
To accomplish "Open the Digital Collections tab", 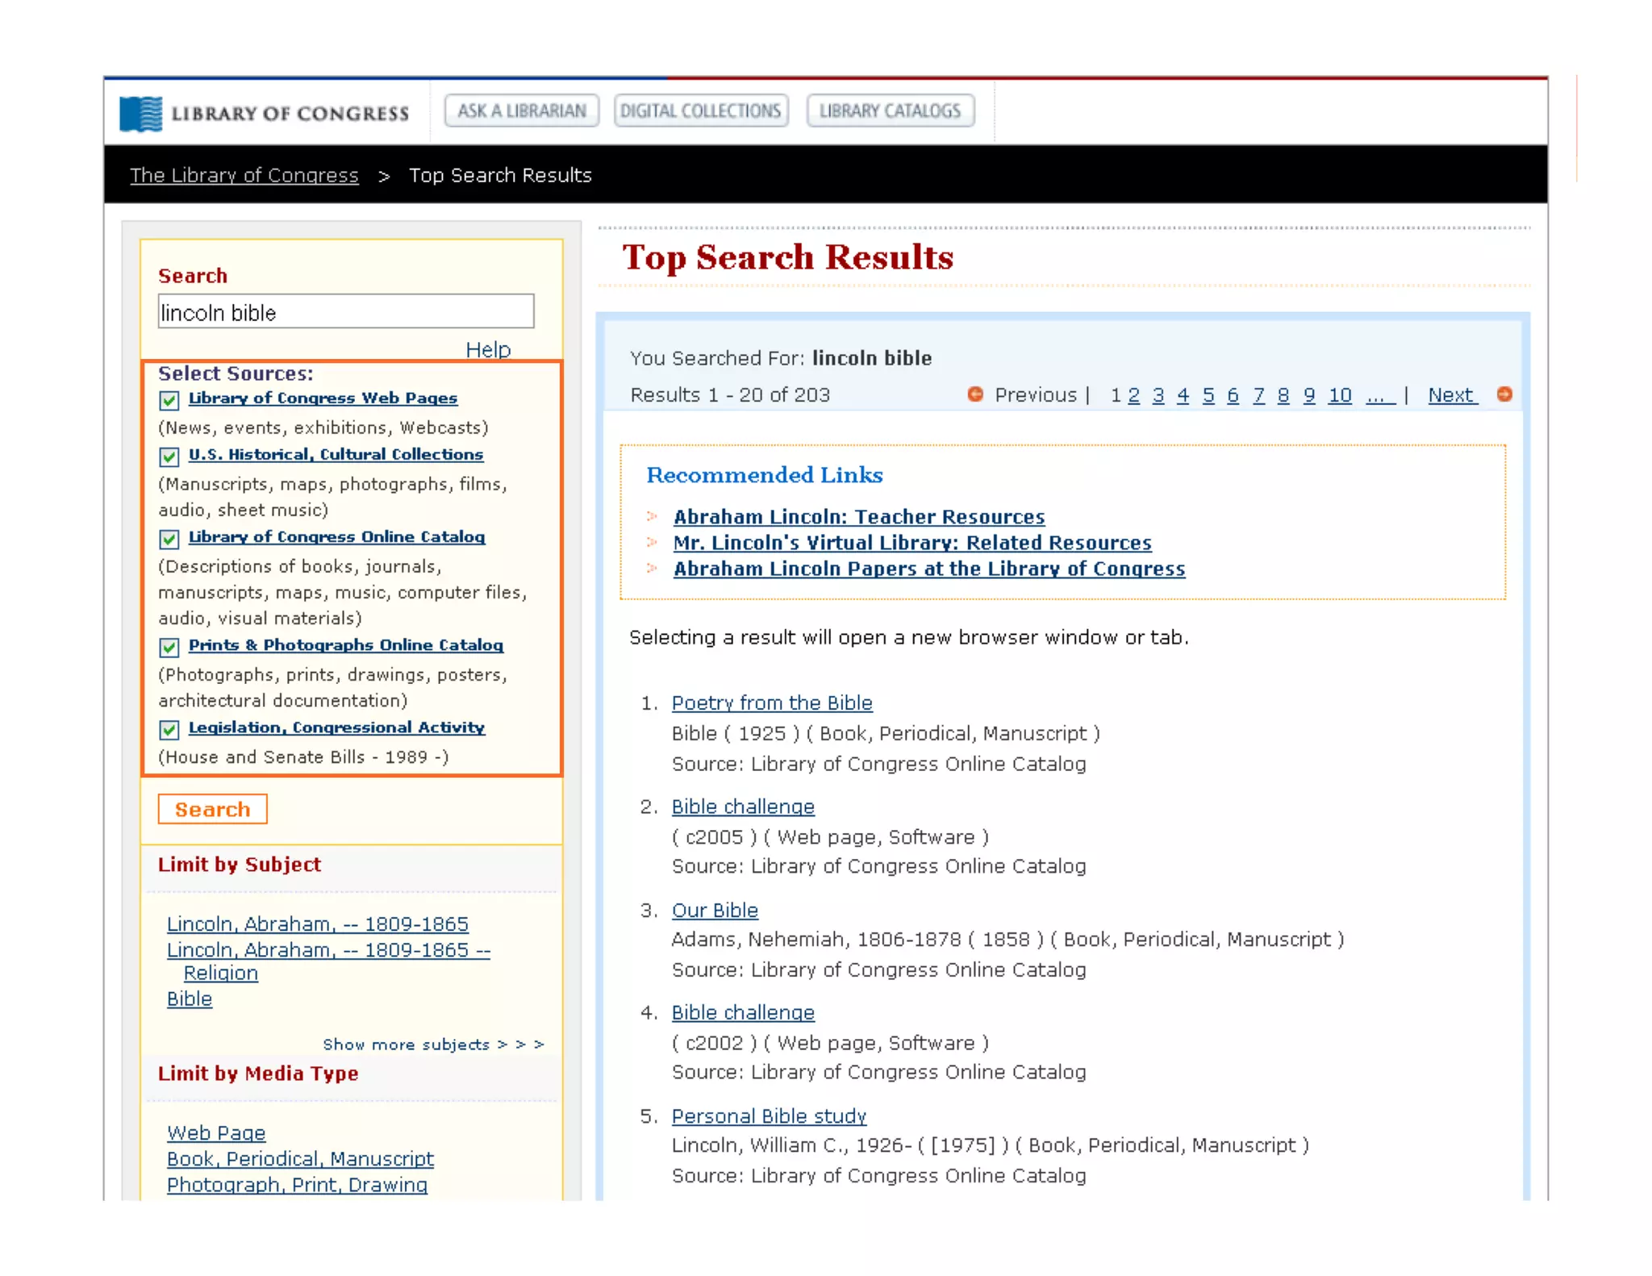I will pos(700,111).
